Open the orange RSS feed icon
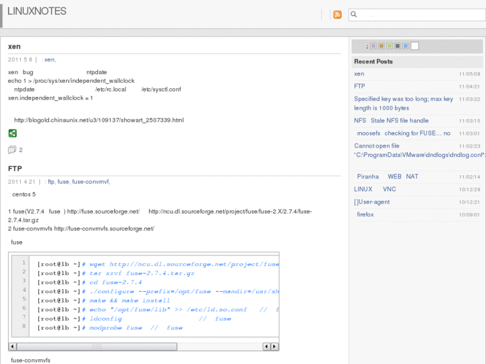Viewport: 486px width, 364px height. [337, 15]
